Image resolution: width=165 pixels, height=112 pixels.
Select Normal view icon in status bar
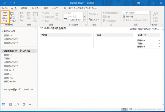coord(124,110)
